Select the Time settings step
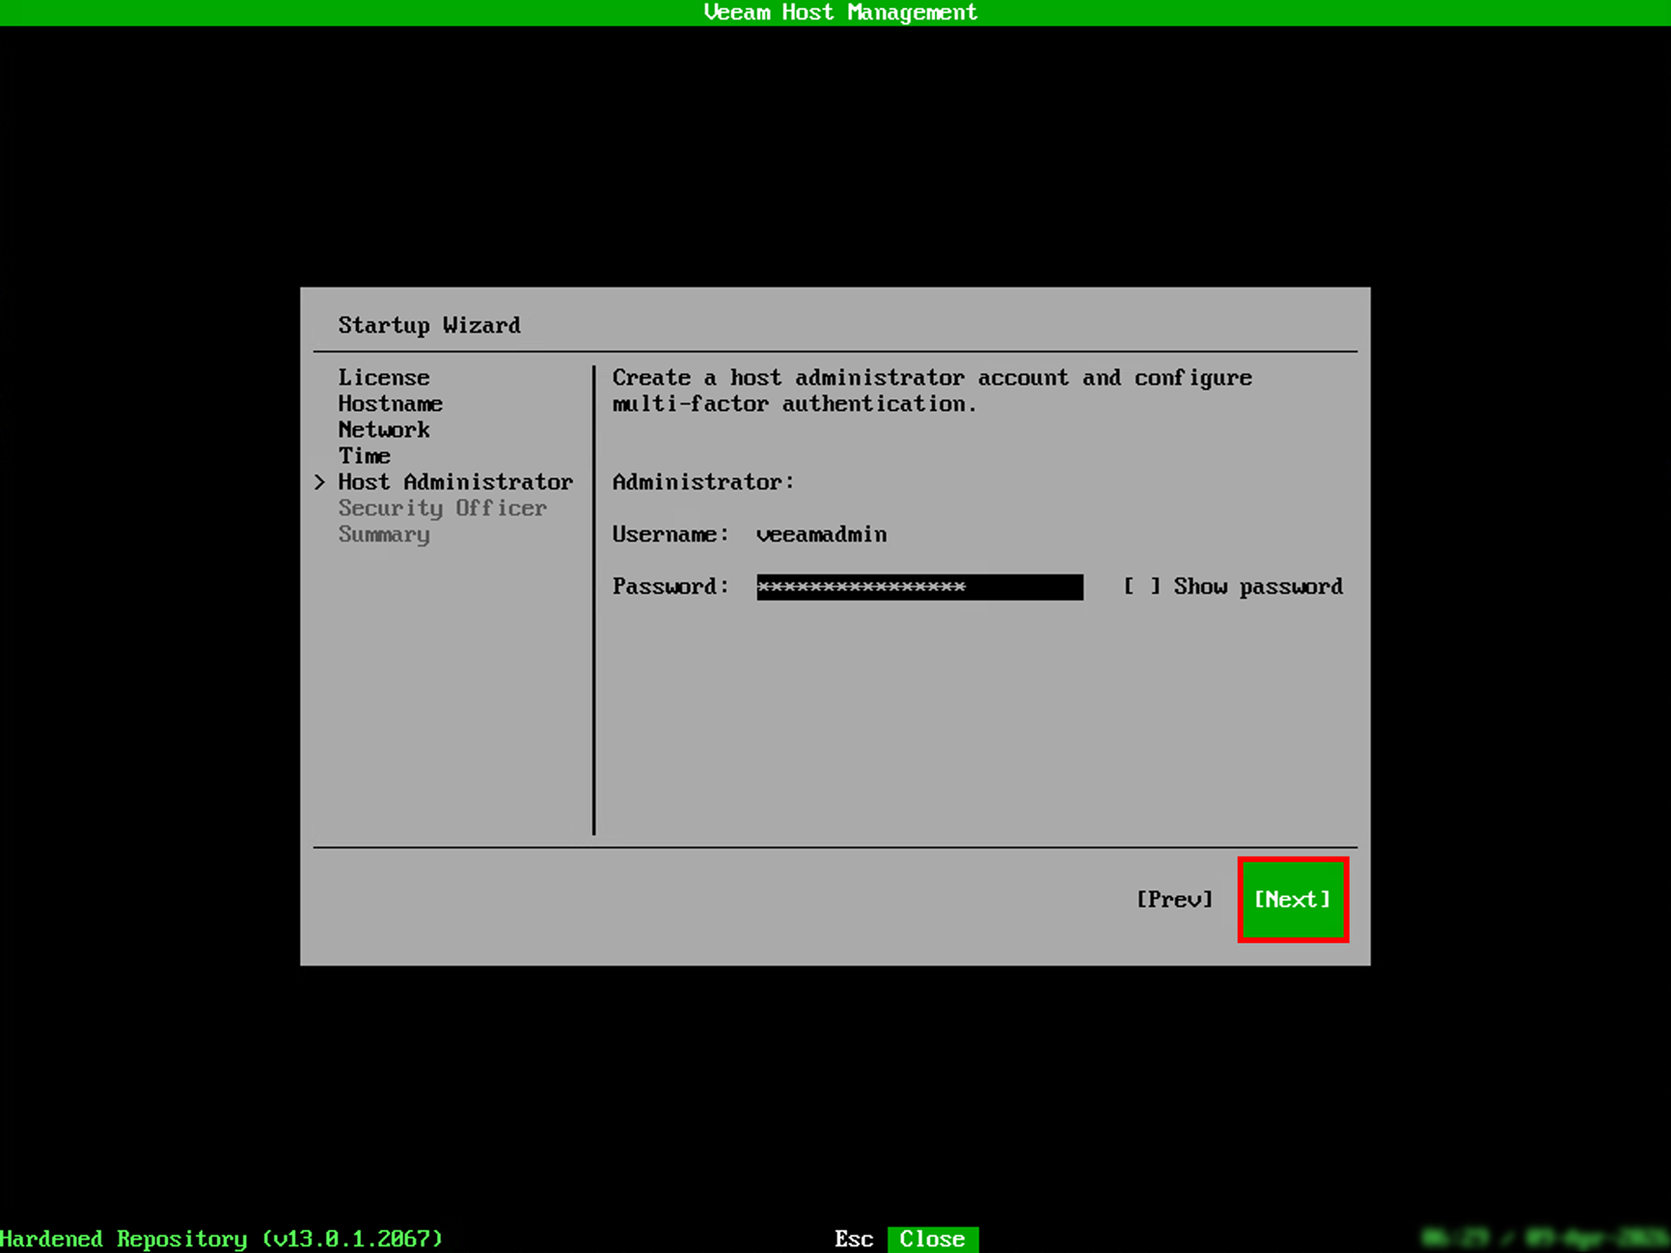Image resolution: width=1671 pixels, height=1253 pixels. pyautogui.click(x=364, y=455)
